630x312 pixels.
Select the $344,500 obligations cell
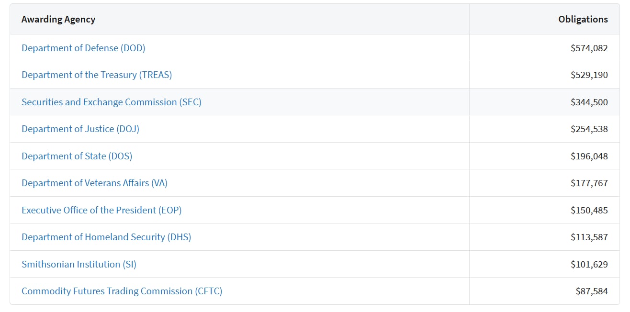tap(589, 102)
